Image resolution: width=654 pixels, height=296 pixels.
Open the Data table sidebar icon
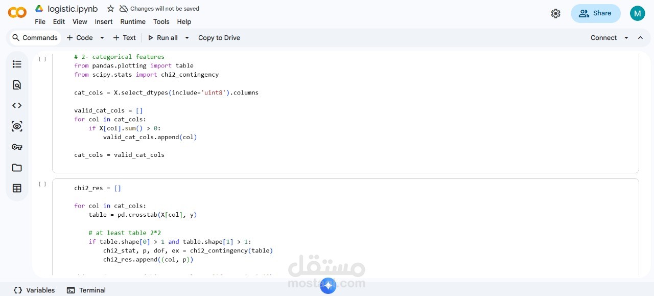pos(17,188)
